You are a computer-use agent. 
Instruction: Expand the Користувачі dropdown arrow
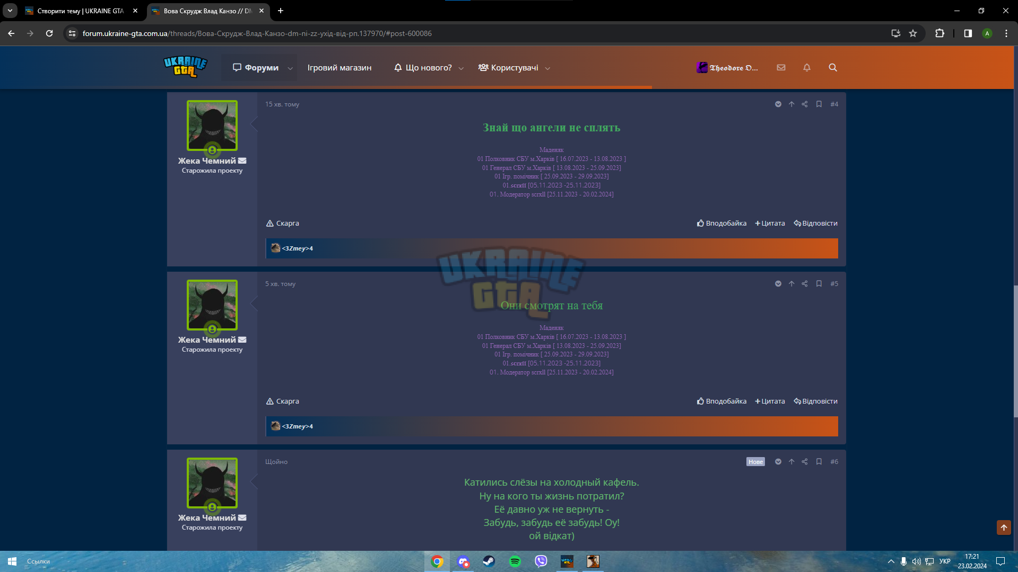click(547, 68)
